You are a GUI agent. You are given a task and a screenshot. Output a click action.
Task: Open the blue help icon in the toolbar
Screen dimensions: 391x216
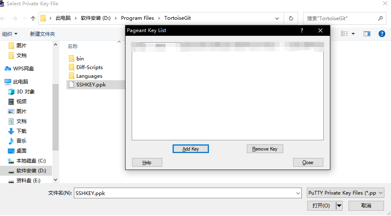tap(382, 34)
